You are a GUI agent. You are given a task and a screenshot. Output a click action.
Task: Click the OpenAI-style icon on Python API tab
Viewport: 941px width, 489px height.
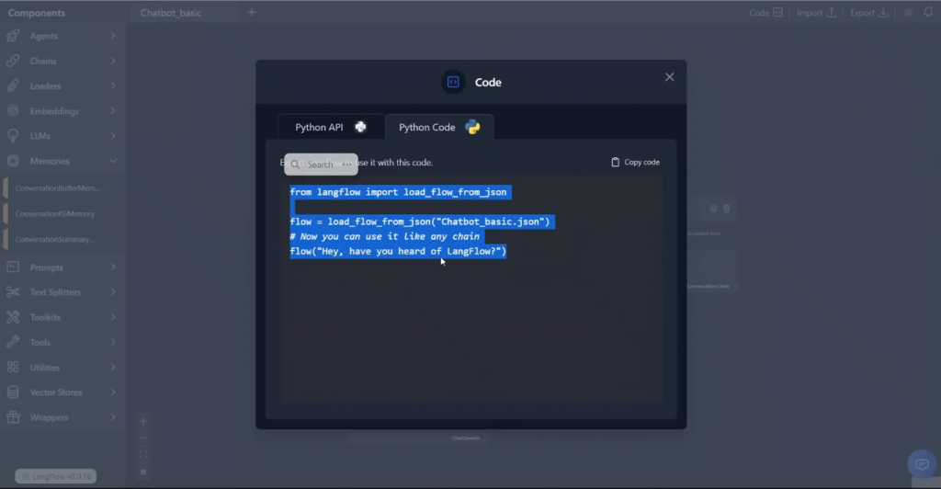click(x=360, y=127)
